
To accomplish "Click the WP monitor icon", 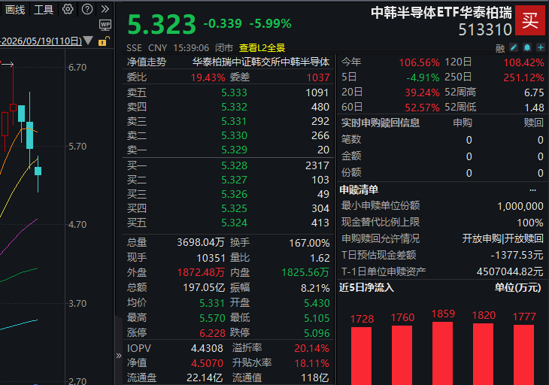I will coord(105,25).
